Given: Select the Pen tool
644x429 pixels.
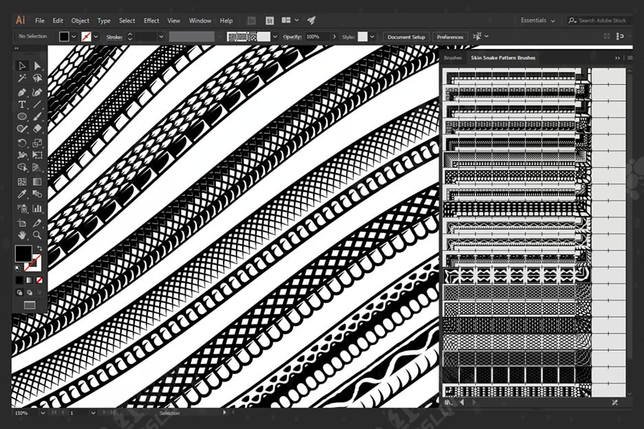Looking at the screenshot, I should click(x=22, y=92).
